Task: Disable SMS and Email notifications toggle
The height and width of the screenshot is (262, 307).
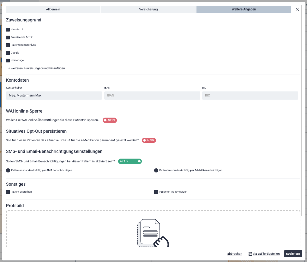Action: pos(130,161)
